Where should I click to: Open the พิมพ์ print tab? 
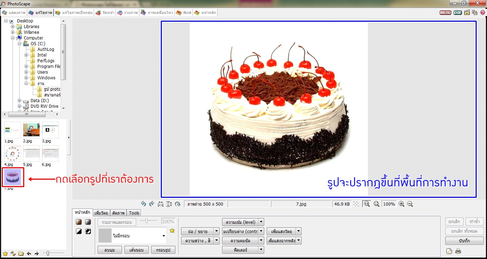click(x=184, y=12)
